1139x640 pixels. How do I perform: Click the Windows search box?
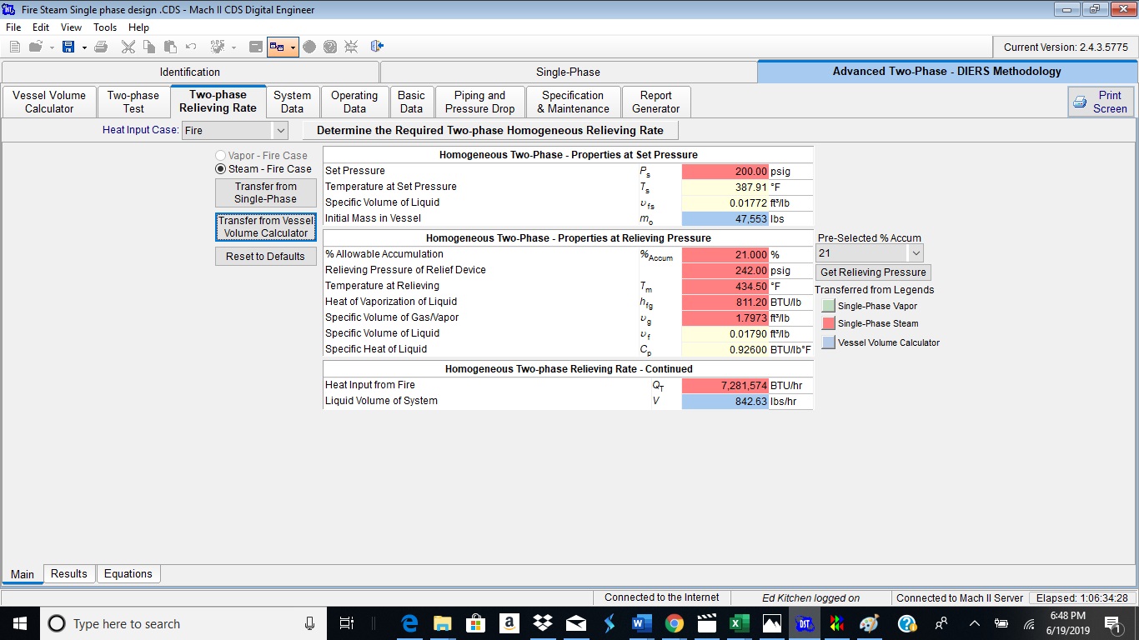pos(183,623)
